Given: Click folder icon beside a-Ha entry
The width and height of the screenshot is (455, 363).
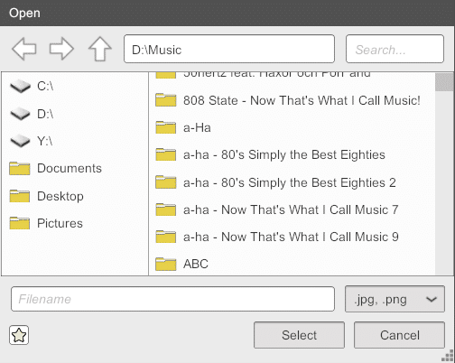Looking at the screenshot, I should [x=166, y=127].
